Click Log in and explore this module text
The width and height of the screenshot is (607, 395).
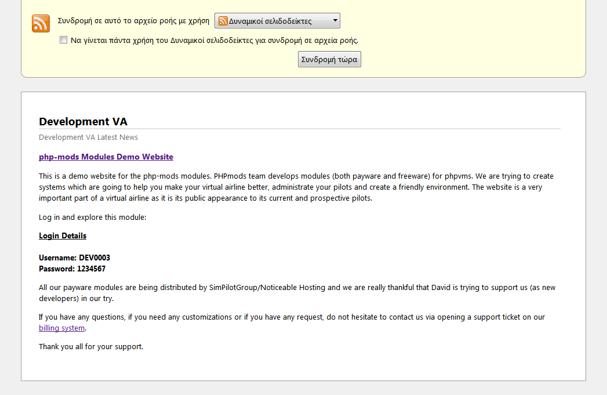click(x=93, y=218)
